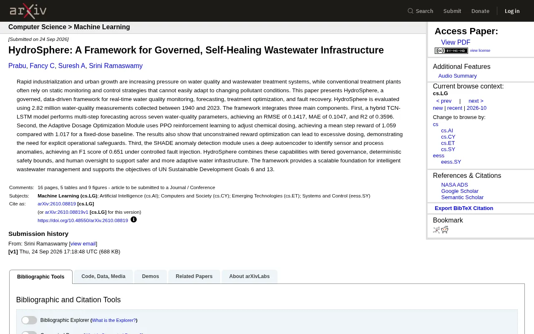
Task: Browse by eess.SY category
Action: pyautogui.click(x=451, y=162)
